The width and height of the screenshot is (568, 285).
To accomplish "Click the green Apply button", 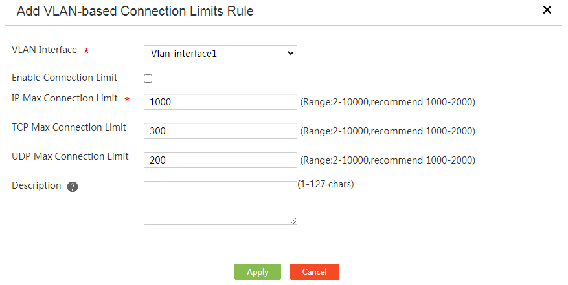I will click(258, 271).
